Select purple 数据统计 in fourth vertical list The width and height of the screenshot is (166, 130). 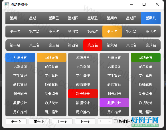(x=114, y=103)
